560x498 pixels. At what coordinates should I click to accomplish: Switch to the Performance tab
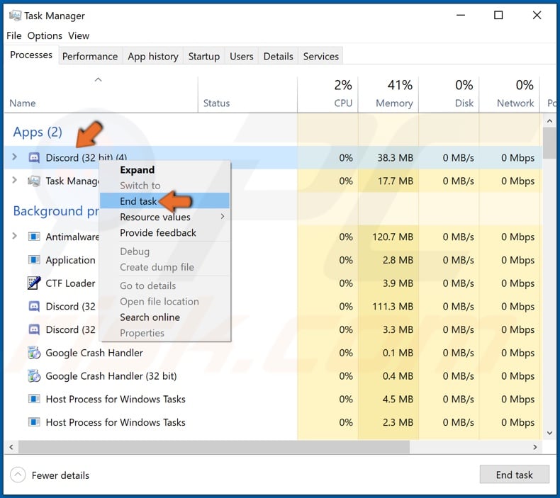point(90,56)
